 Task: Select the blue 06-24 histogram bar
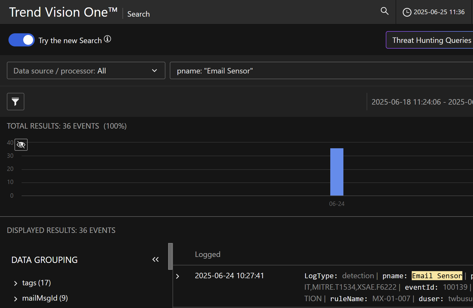337,172
